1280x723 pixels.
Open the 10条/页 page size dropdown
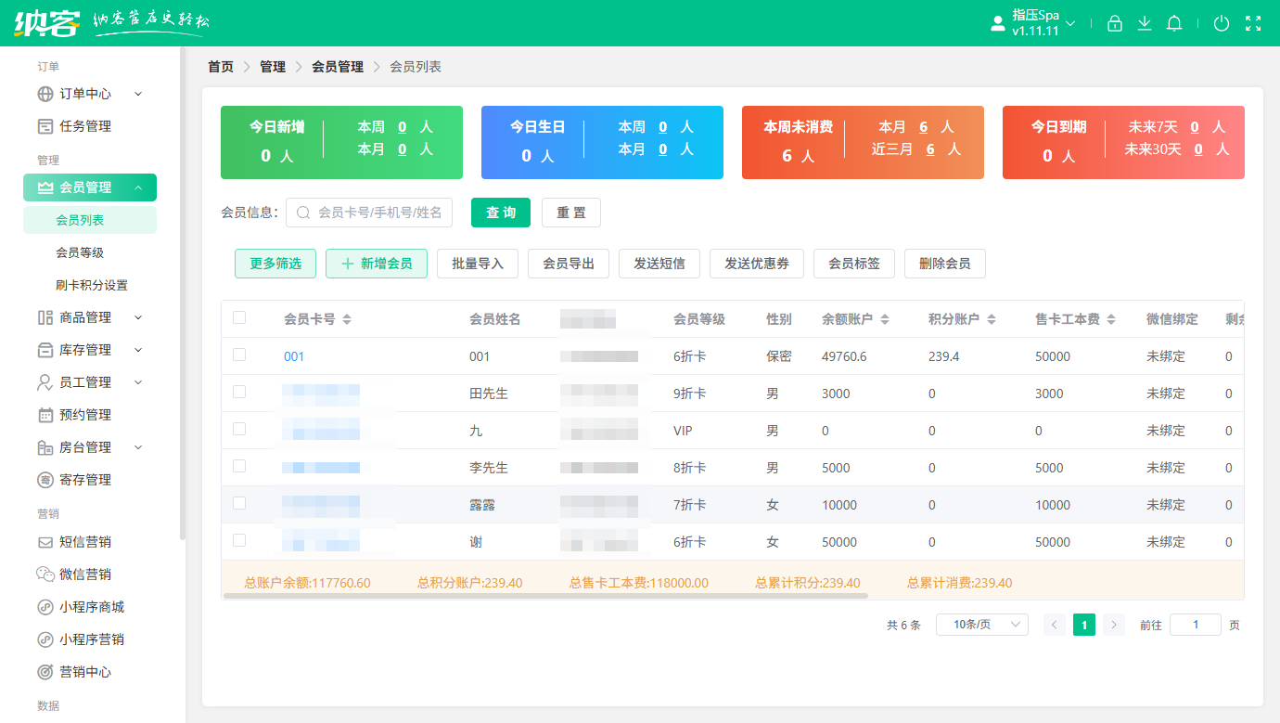(981, 625)
